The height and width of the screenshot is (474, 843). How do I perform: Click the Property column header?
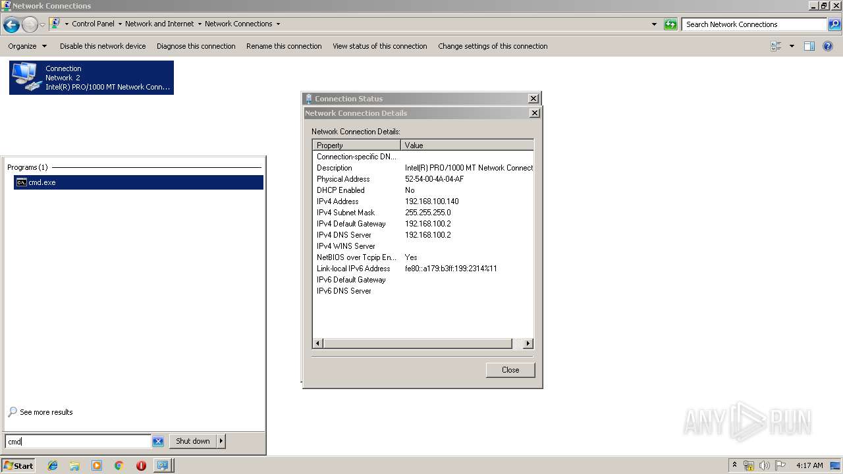(x=356, y=145)
